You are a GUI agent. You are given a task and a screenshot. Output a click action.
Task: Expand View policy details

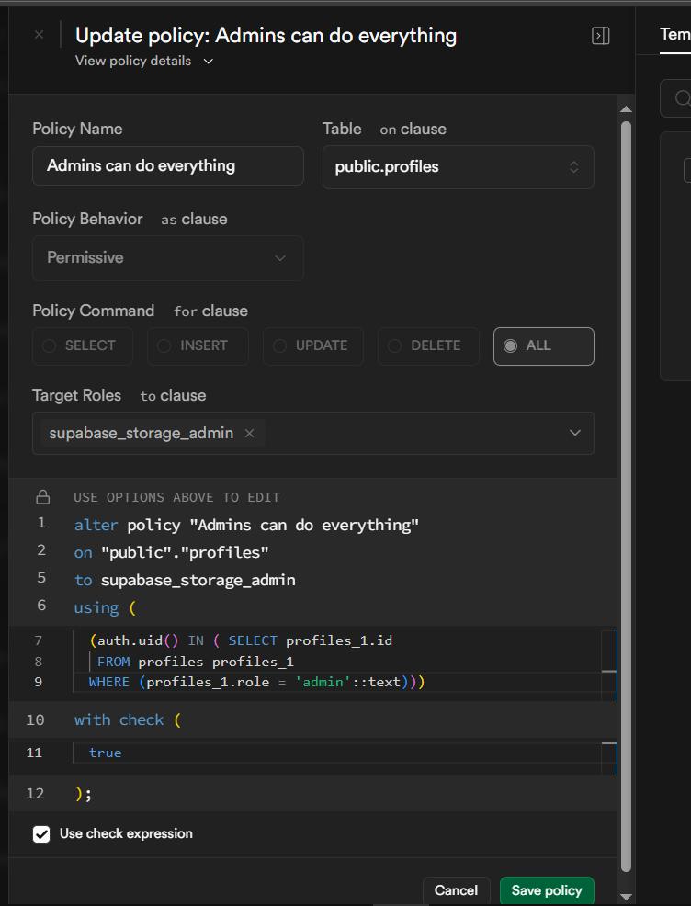(144, 61)
